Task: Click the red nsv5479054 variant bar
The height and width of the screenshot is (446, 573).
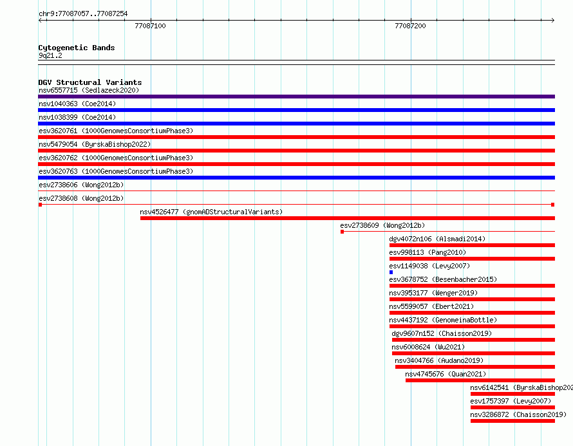Action: pos(296,151)
